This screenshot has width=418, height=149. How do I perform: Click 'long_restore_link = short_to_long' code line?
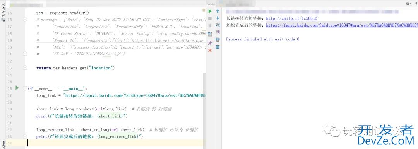(x=90, y=130)
